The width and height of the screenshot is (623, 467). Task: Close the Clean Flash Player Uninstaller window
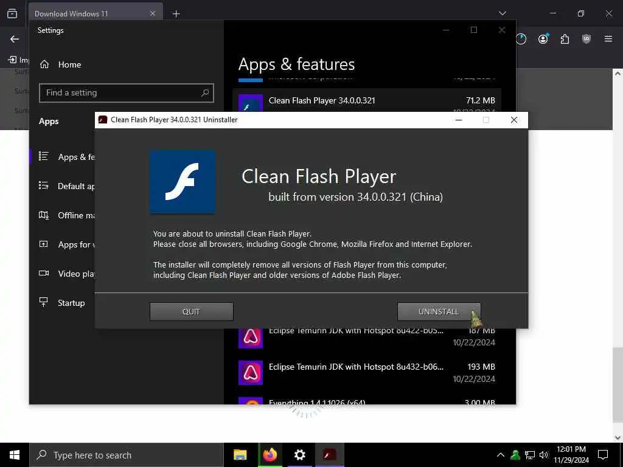[x=513, y=120]
